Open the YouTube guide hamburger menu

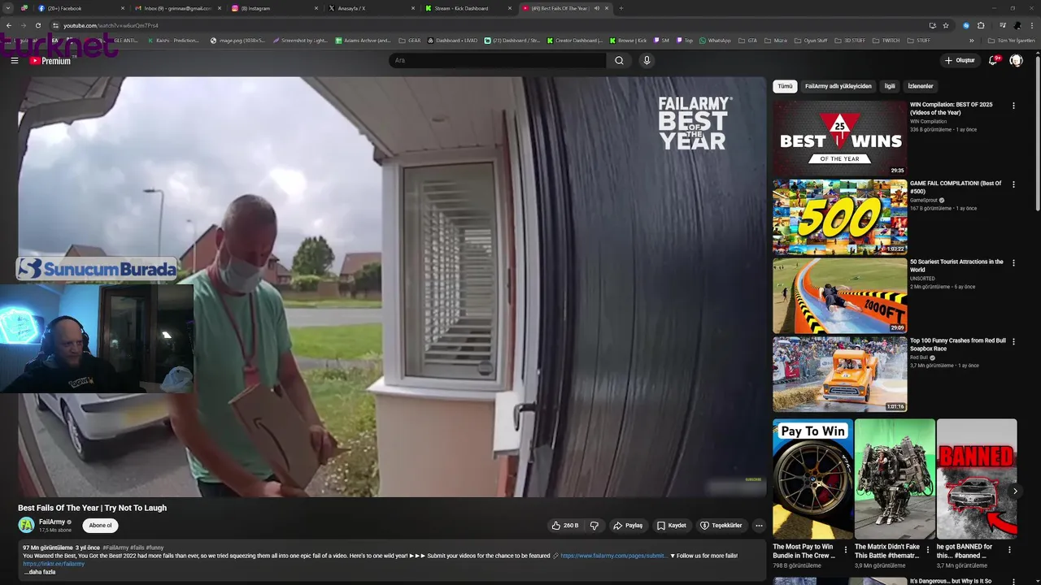pos(14,61)
